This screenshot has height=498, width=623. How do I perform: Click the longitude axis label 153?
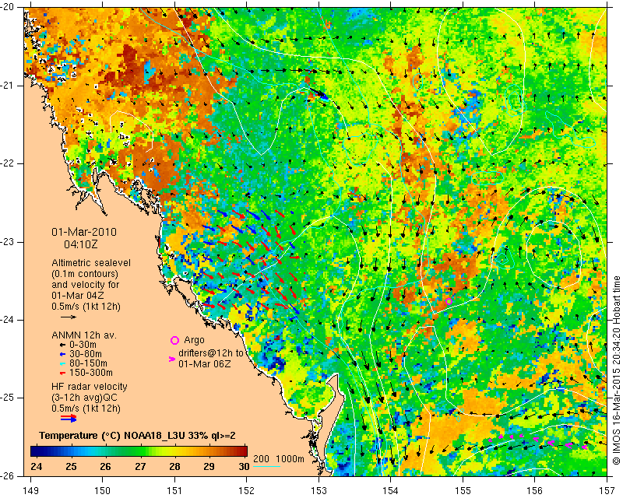(319, 491)
